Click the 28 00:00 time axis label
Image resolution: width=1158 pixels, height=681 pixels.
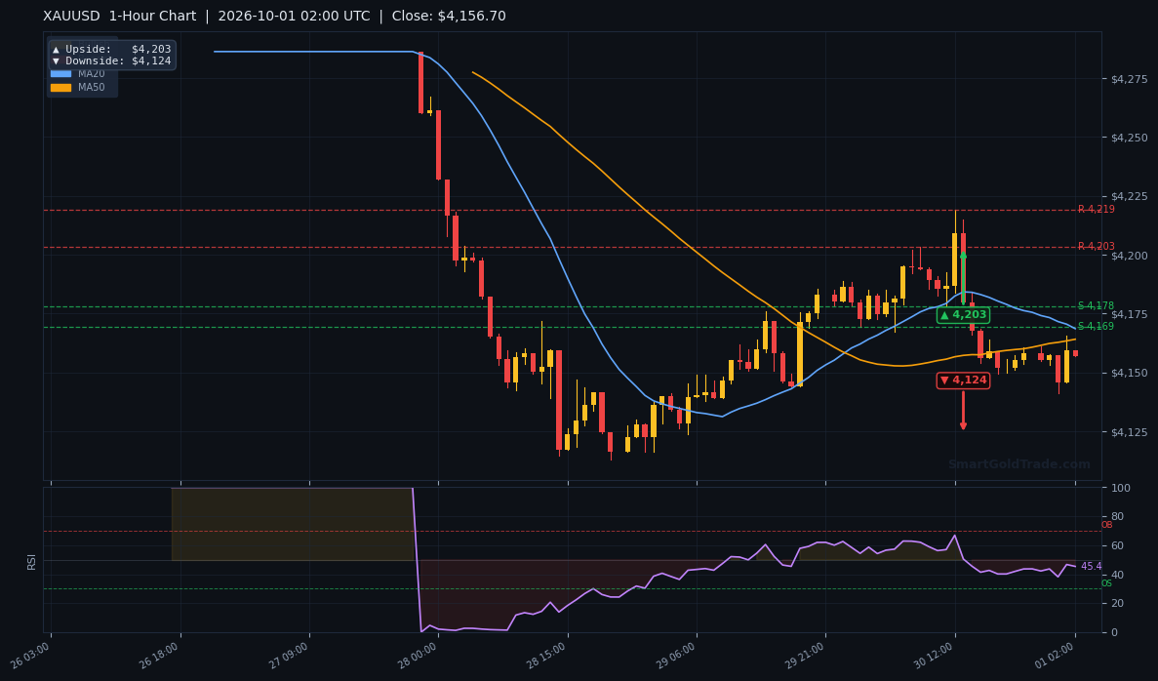click(x=419, y=655)
